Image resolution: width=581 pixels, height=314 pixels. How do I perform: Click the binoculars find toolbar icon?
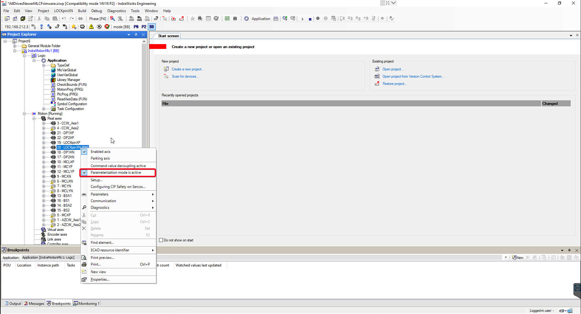click(200, 19)
